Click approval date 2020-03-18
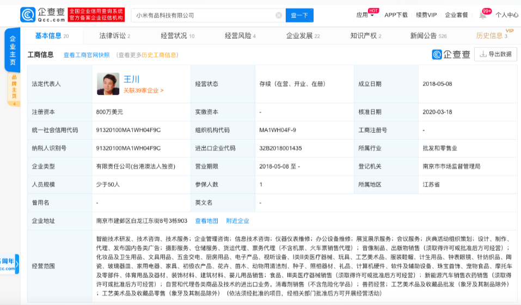 [437, 112]
